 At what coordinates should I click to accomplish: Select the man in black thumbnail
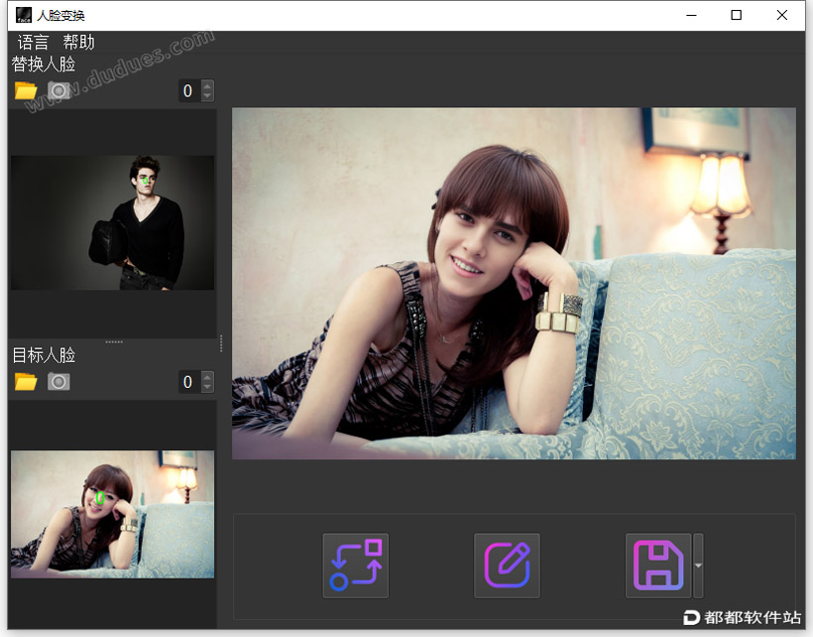point(112,222)
